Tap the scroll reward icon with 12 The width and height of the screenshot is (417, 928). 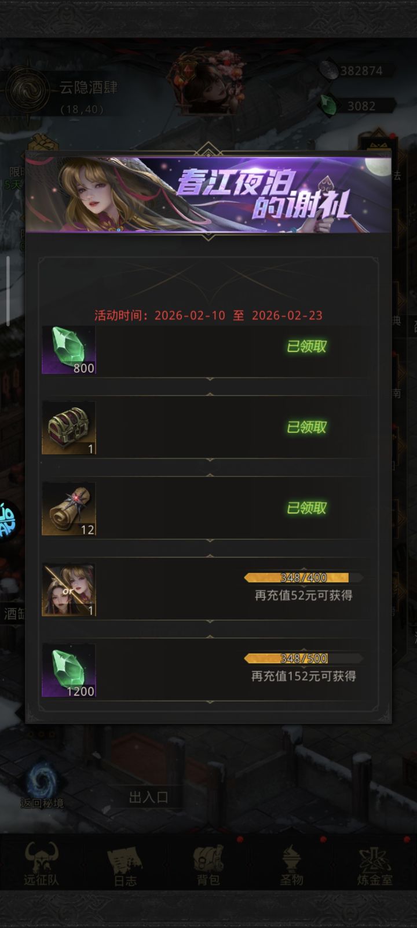coord(68,509)
